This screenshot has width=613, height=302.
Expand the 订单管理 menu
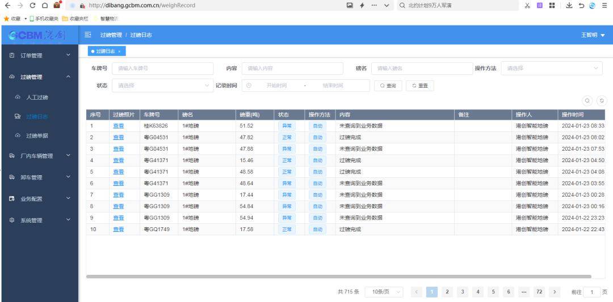[39, 56]
